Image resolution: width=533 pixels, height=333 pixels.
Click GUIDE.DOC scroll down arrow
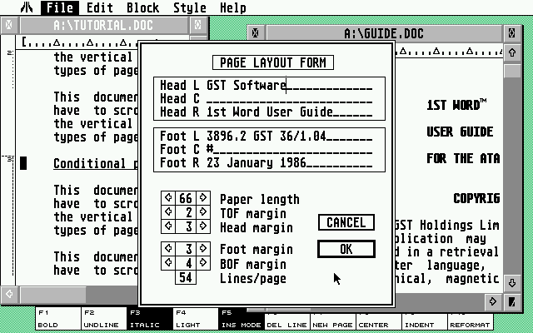[512, 283]
